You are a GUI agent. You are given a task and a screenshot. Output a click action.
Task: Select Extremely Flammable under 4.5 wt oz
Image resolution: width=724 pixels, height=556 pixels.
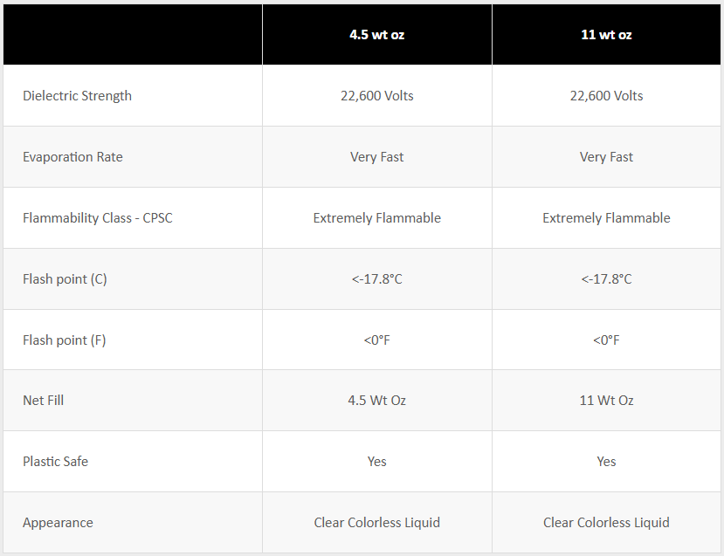coord(376,218)
